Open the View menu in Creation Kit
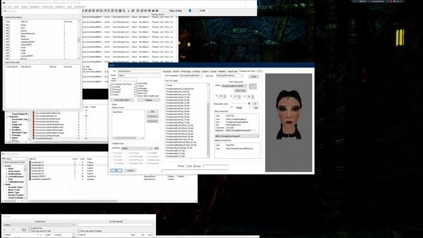The image size is (423, 238). [x=17, y=7]
